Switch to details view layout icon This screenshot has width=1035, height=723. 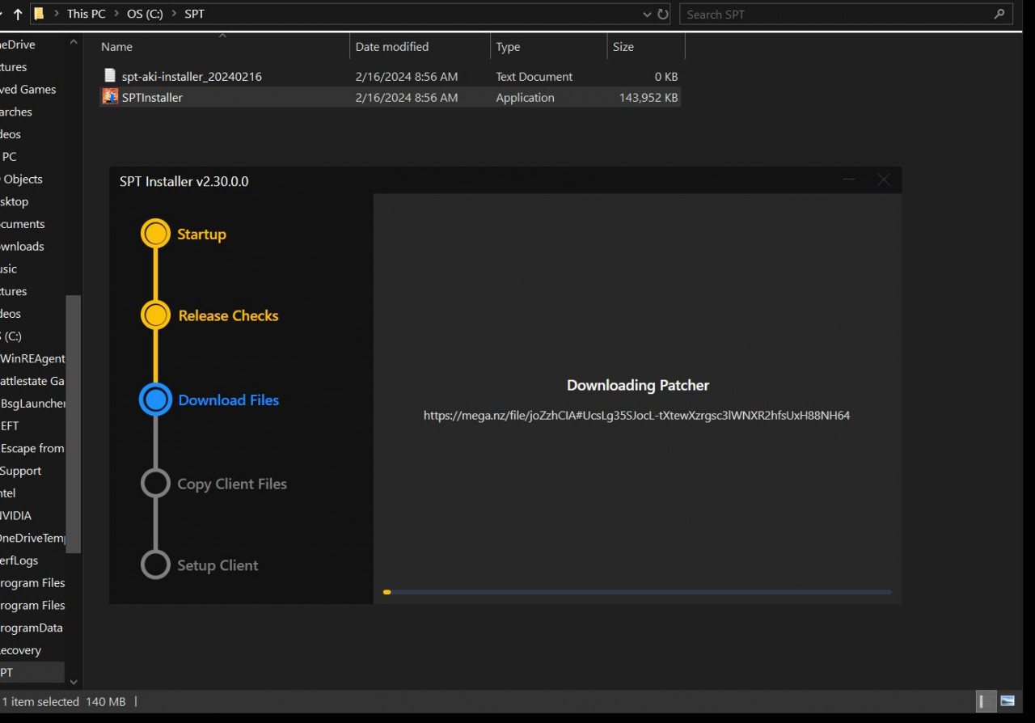[x=986, y=701]
